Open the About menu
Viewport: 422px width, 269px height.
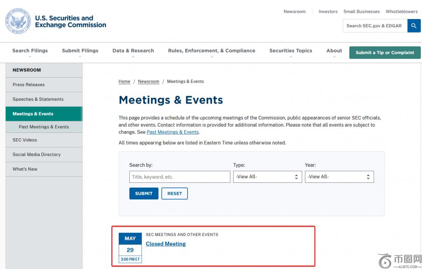pos(334,51)
